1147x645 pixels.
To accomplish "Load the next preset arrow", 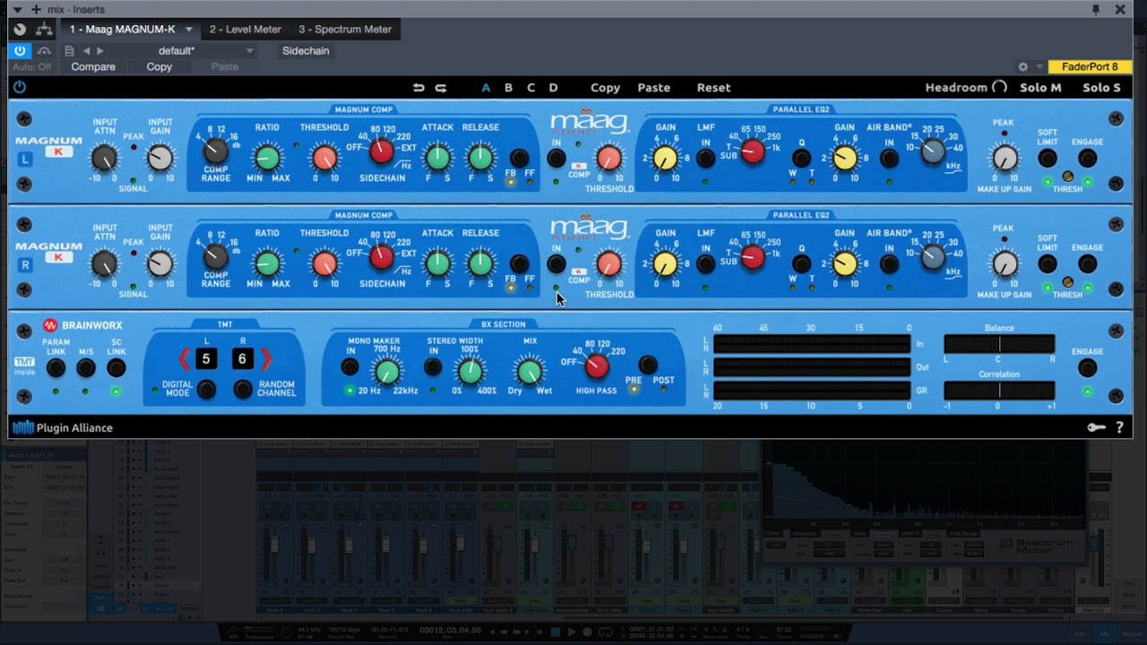I will 99,51.
